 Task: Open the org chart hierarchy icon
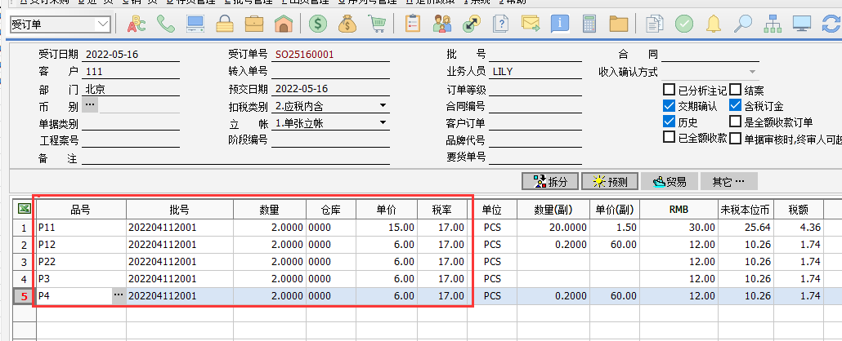point(772,24)
